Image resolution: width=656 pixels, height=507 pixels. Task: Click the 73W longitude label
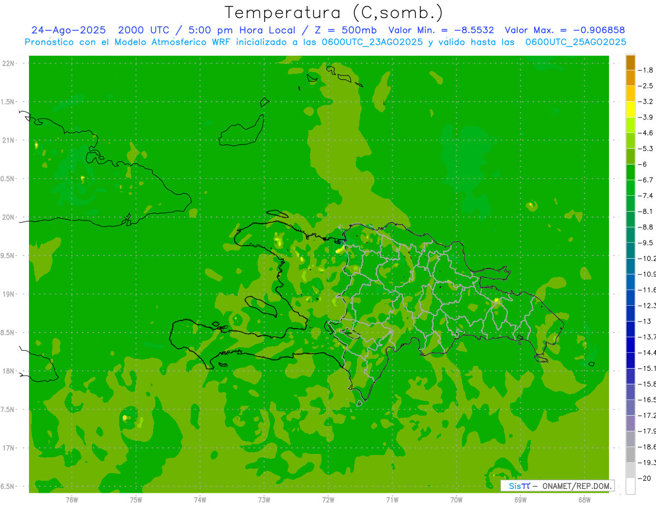pos(264,500)
